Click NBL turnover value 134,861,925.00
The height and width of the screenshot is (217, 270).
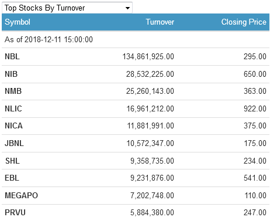(x=148, y=57)
